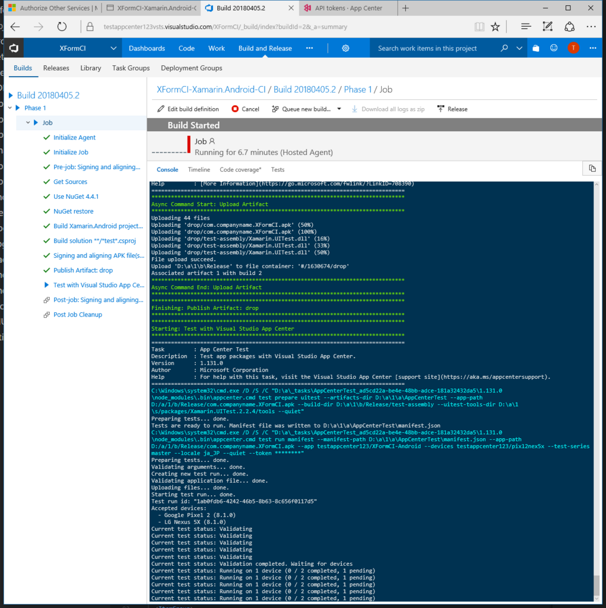
Task: Switch to the Code coverage tab
Action: pyautogui.click(x=240, y=169)
